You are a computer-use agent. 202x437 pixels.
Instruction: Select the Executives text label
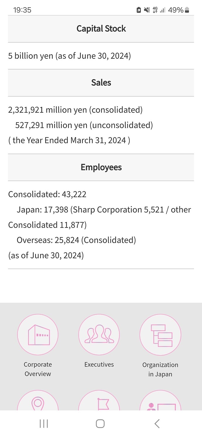[x=99, y=364]
